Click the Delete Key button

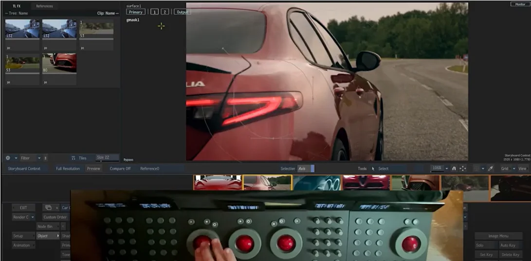tap(511, 255)
